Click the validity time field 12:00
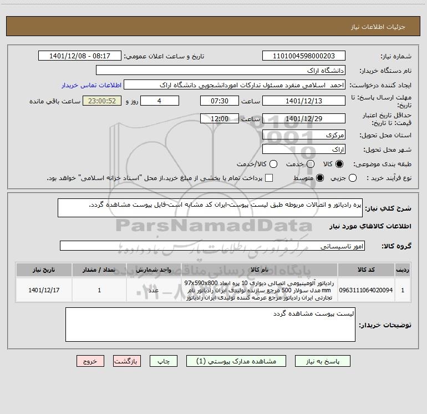 tap(220, 118)
